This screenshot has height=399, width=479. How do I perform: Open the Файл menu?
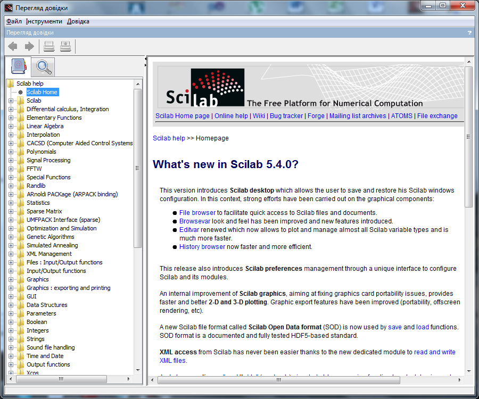[x=14, y=21]
